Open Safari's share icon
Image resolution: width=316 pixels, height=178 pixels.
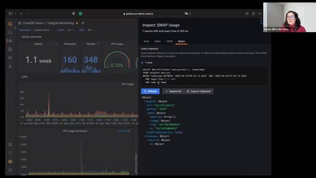(x=253, y=13)
